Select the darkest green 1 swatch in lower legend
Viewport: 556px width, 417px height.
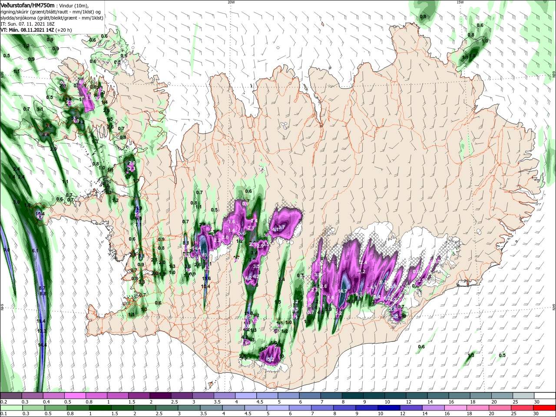coord(99,407)
